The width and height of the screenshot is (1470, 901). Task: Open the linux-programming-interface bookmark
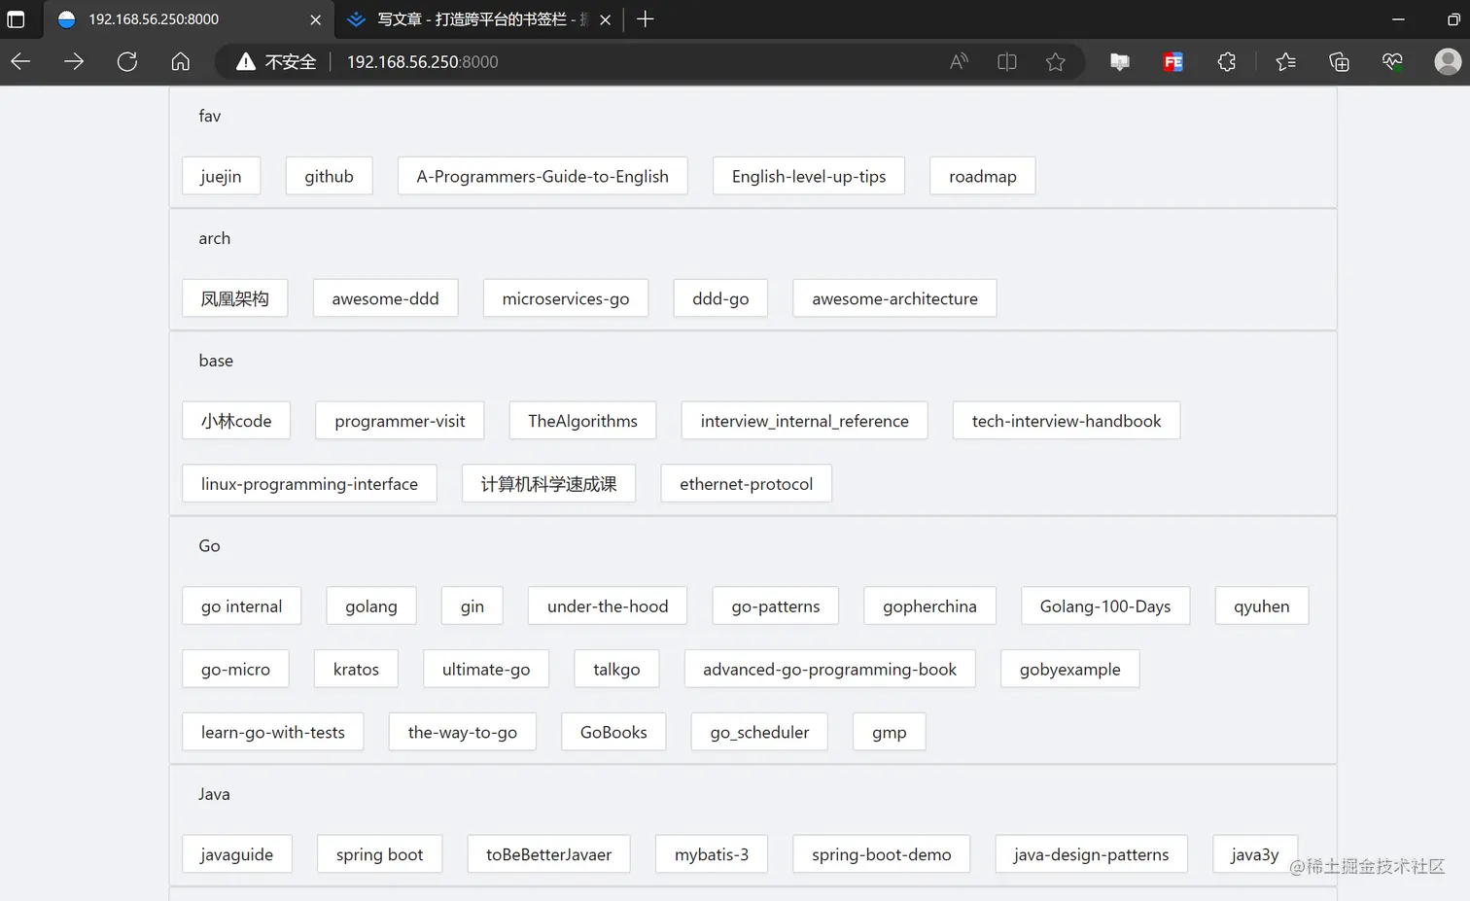coord(309,484)
